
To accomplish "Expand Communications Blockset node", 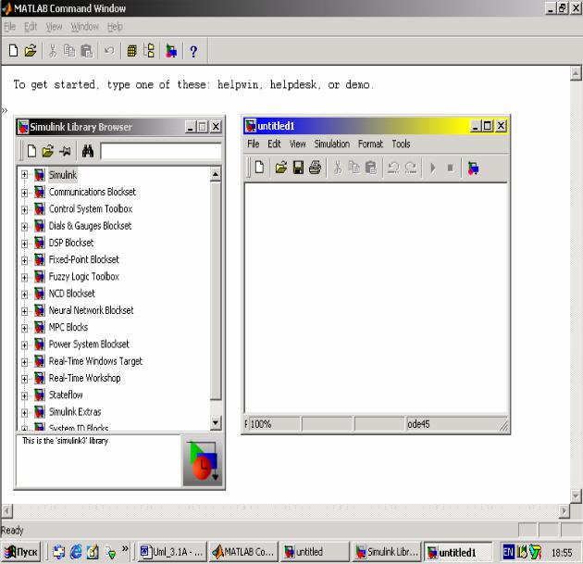I will (x=25, y=193).
